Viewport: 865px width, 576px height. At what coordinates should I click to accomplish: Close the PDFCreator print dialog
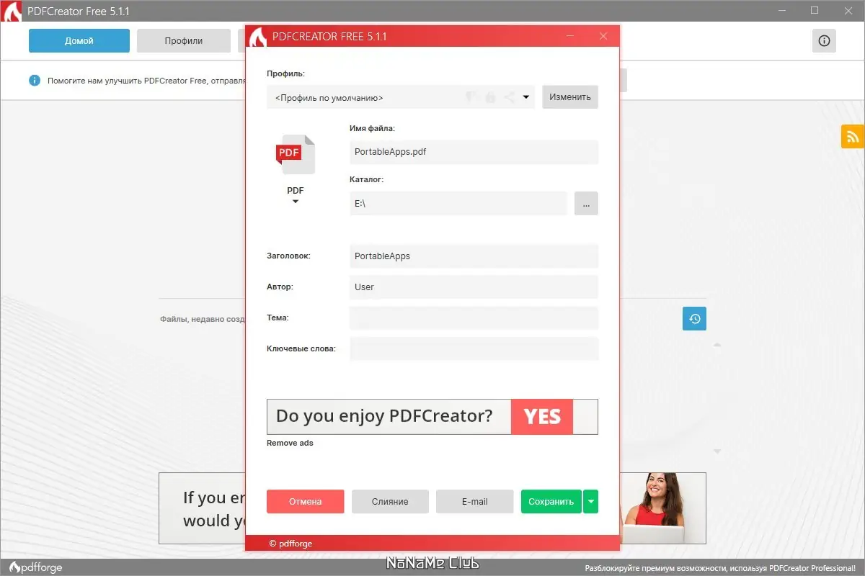tap(603, 36)
